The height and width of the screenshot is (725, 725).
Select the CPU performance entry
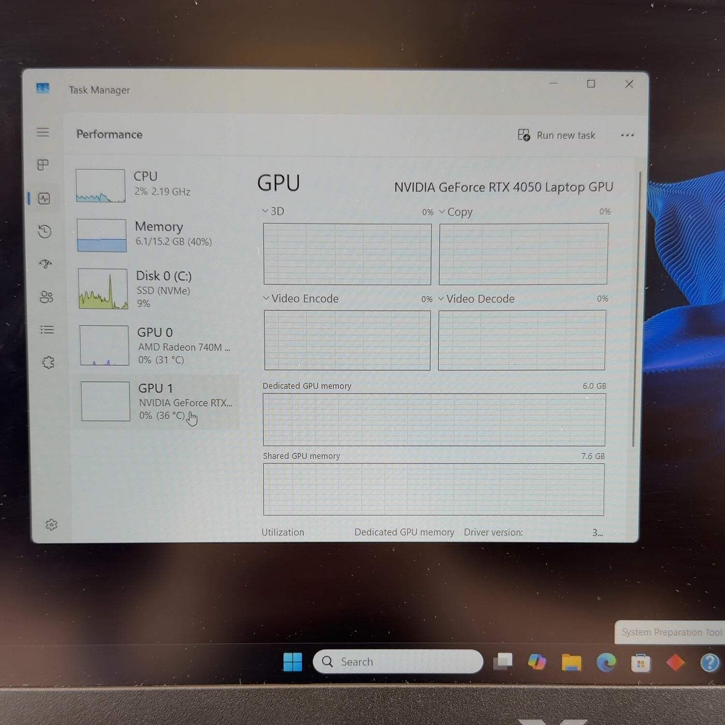coord(155,185)
